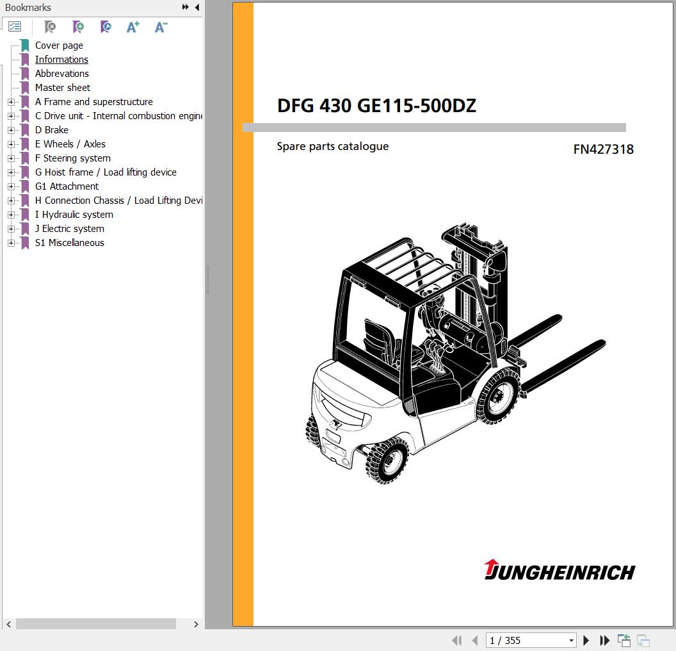Click the previous view icon
This screenshot has width=676, height=651.
tap(624, 640)
